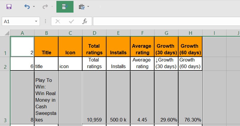Screen dimensions: 240x126
Task: Select the column D header
Action: click(x=94, y=33)
